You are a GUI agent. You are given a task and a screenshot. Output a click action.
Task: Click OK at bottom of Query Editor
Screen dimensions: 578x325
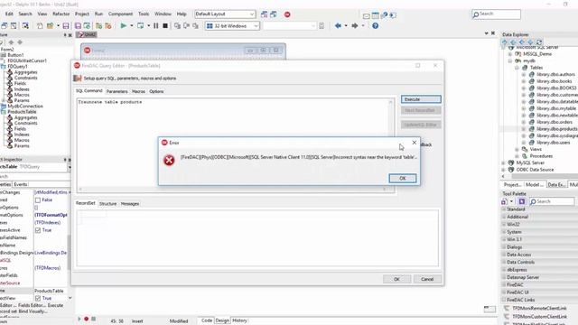[396, 279]
